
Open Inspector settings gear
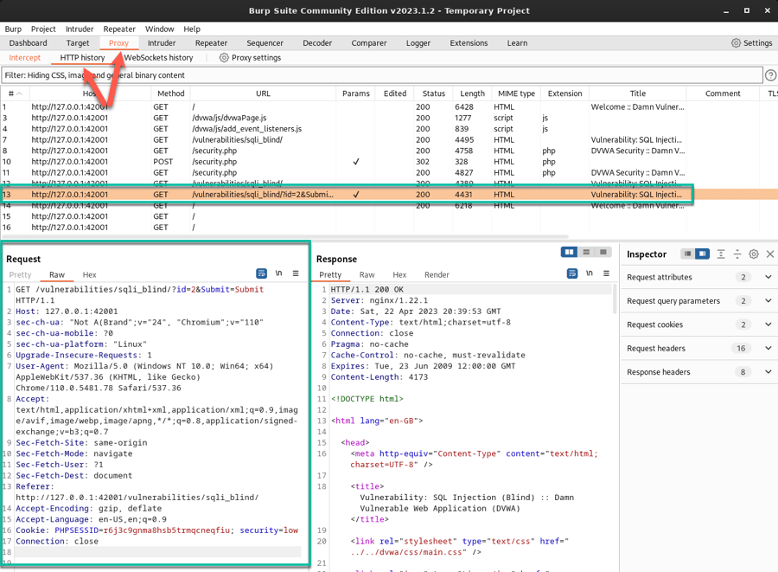(x=754, y=254)
